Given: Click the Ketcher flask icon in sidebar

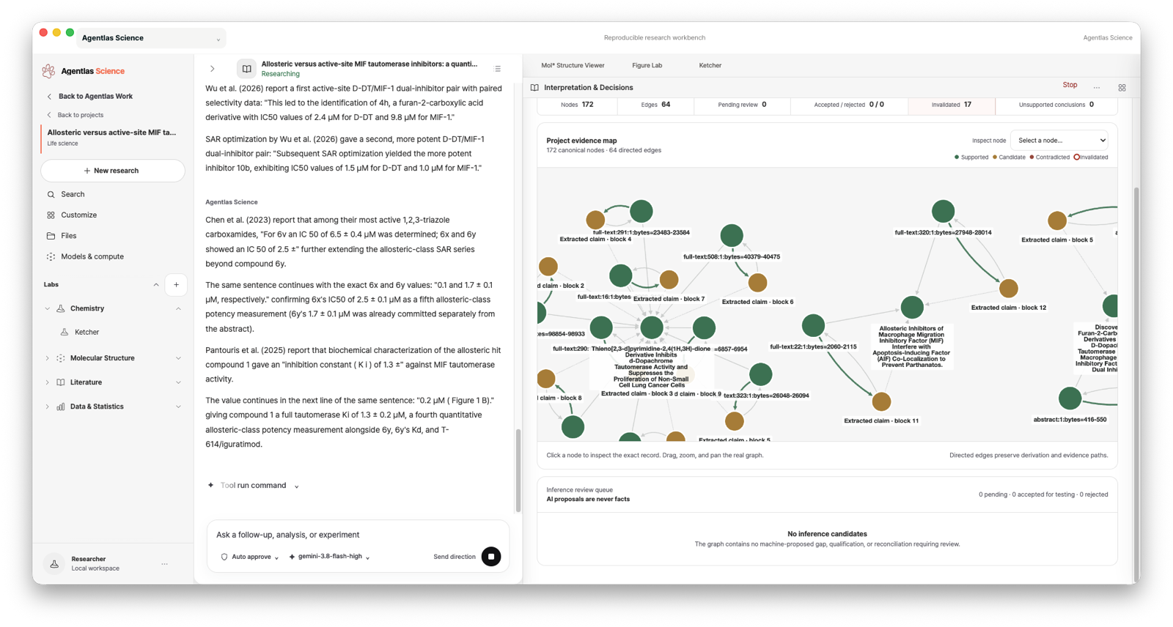Looking at the screenshot, I should tap(65, 332).
